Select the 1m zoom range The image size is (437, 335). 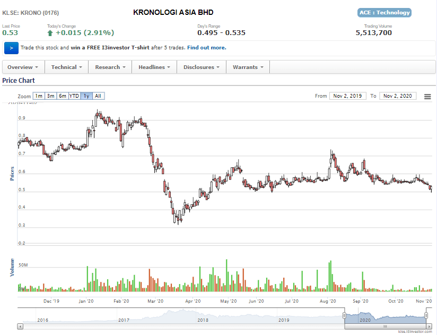[x=38, y=96]
